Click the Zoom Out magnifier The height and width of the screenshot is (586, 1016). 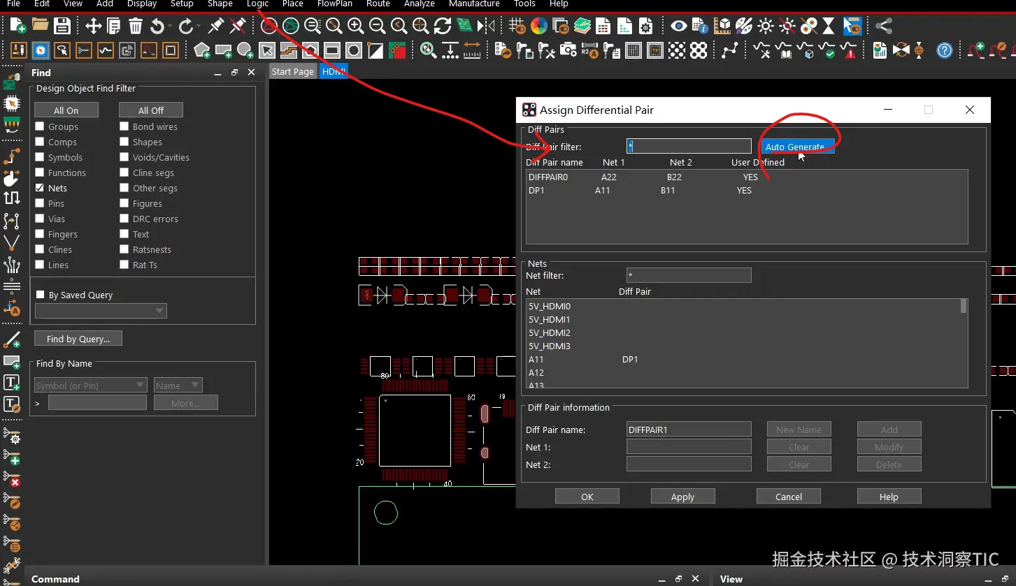tap(378, 27)
